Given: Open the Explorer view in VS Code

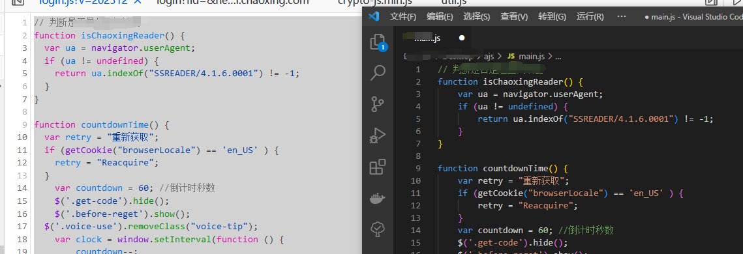Looking at the screenshot, I should [x=377, y=42].
